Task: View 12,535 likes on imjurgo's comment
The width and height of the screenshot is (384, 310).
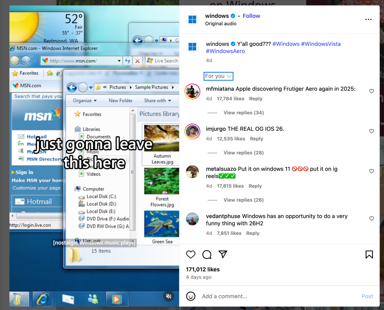Action: pos(231,139)
